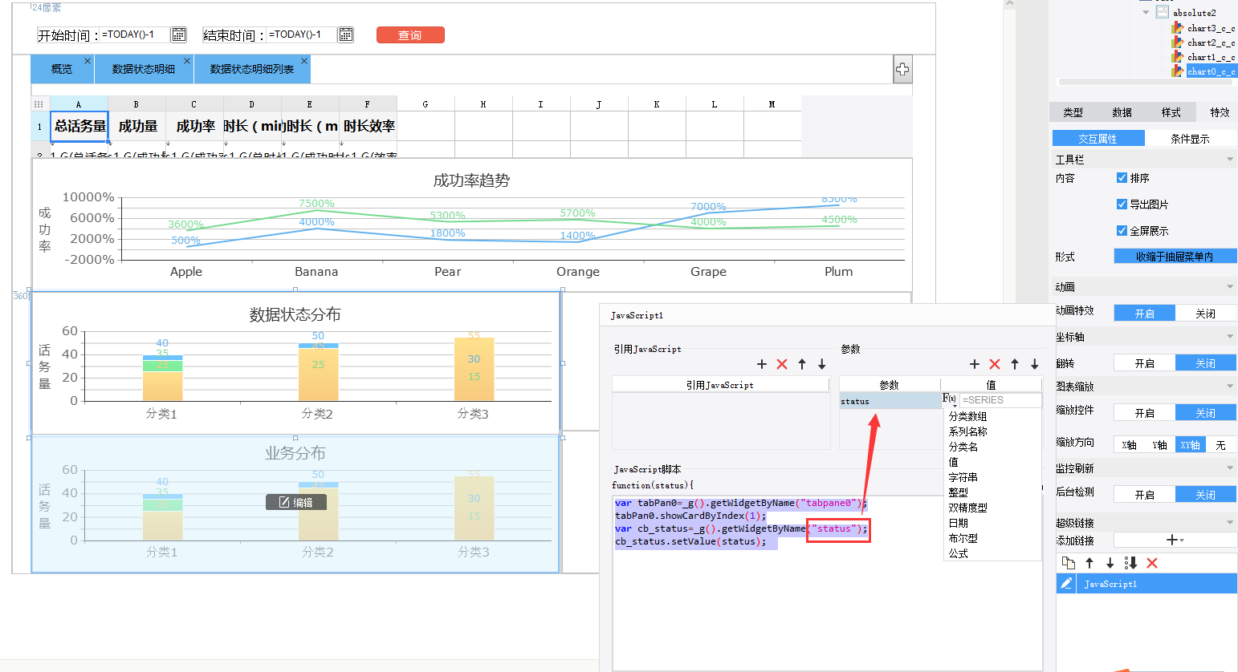
Task: Turn 动画特效 to 关闭
Action: click(x=1206, y=314)
